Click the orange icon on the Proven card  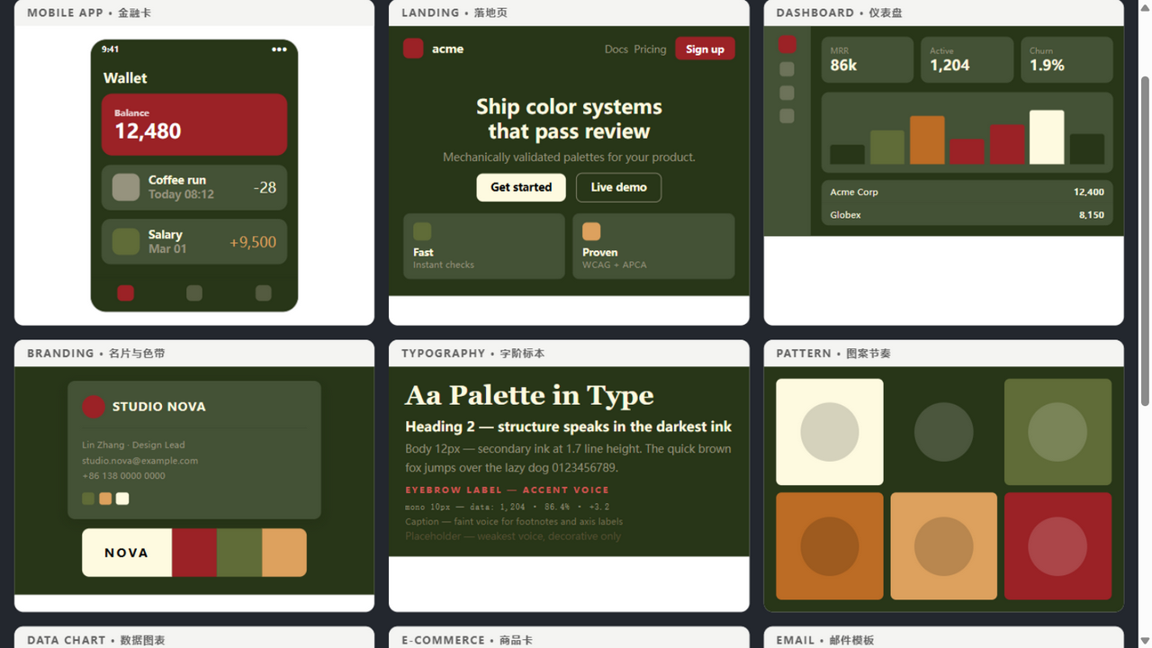click(x=591, y=231)
